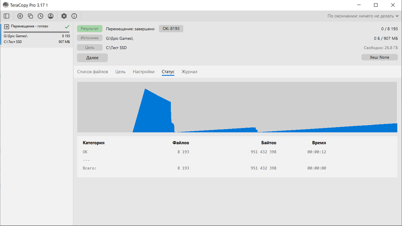
Task: Select the 'OK' category row label
Action: [85, 152]
